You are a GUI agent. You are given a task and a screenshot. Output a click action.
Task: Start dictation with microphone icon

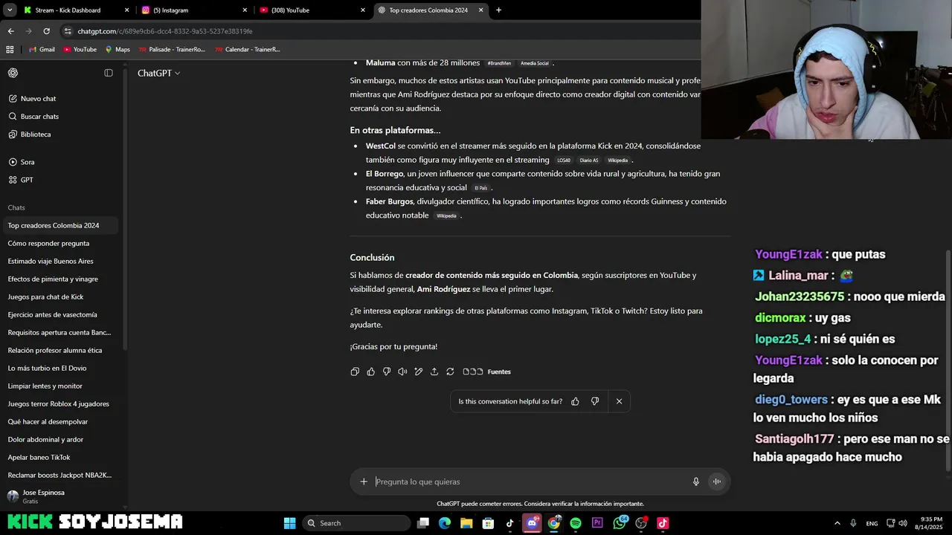point(696,481)
